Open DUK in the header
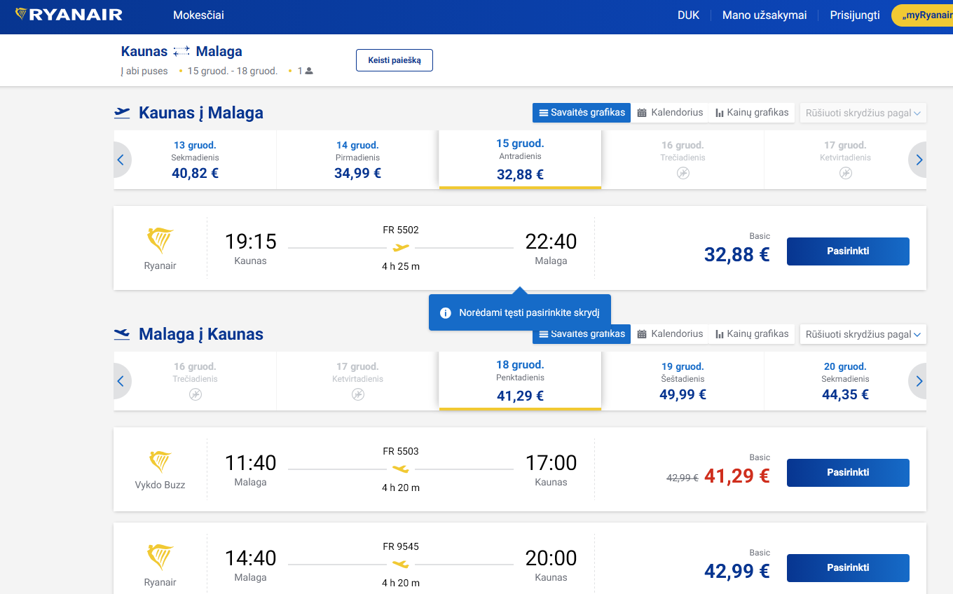The image size is (953, 594). [x=688, y=15]
